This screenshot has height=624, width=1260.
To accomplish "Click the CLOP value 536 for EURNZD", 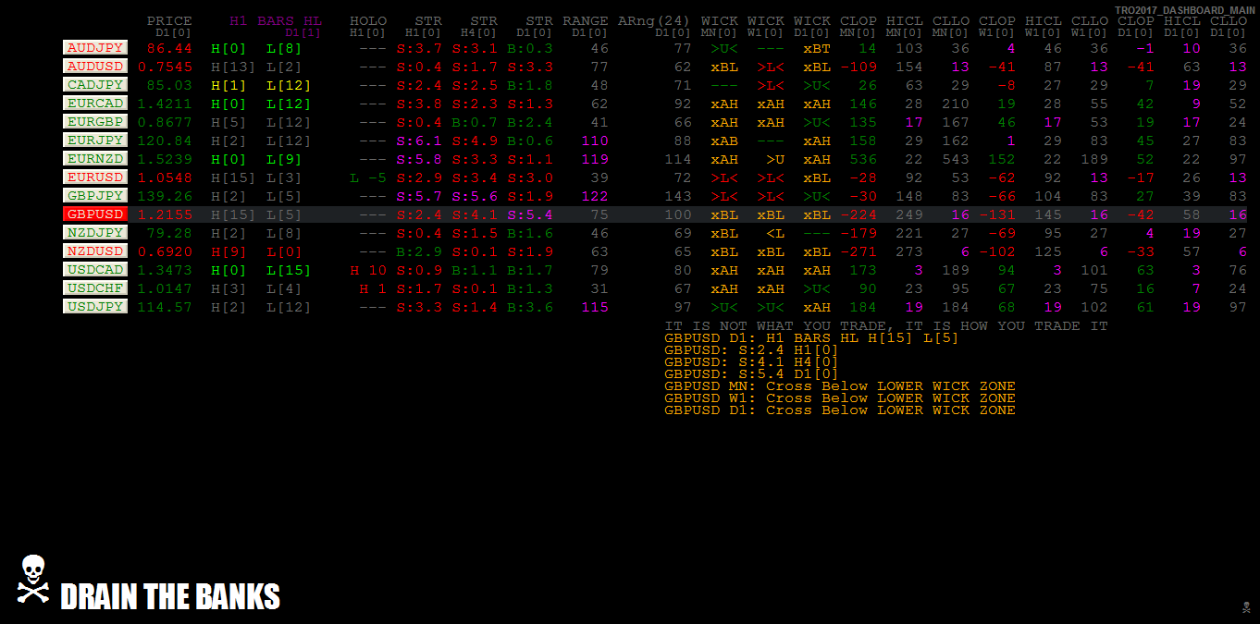I will (863, 159).
